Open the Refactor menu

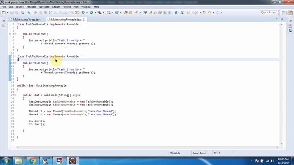point(31,7)
